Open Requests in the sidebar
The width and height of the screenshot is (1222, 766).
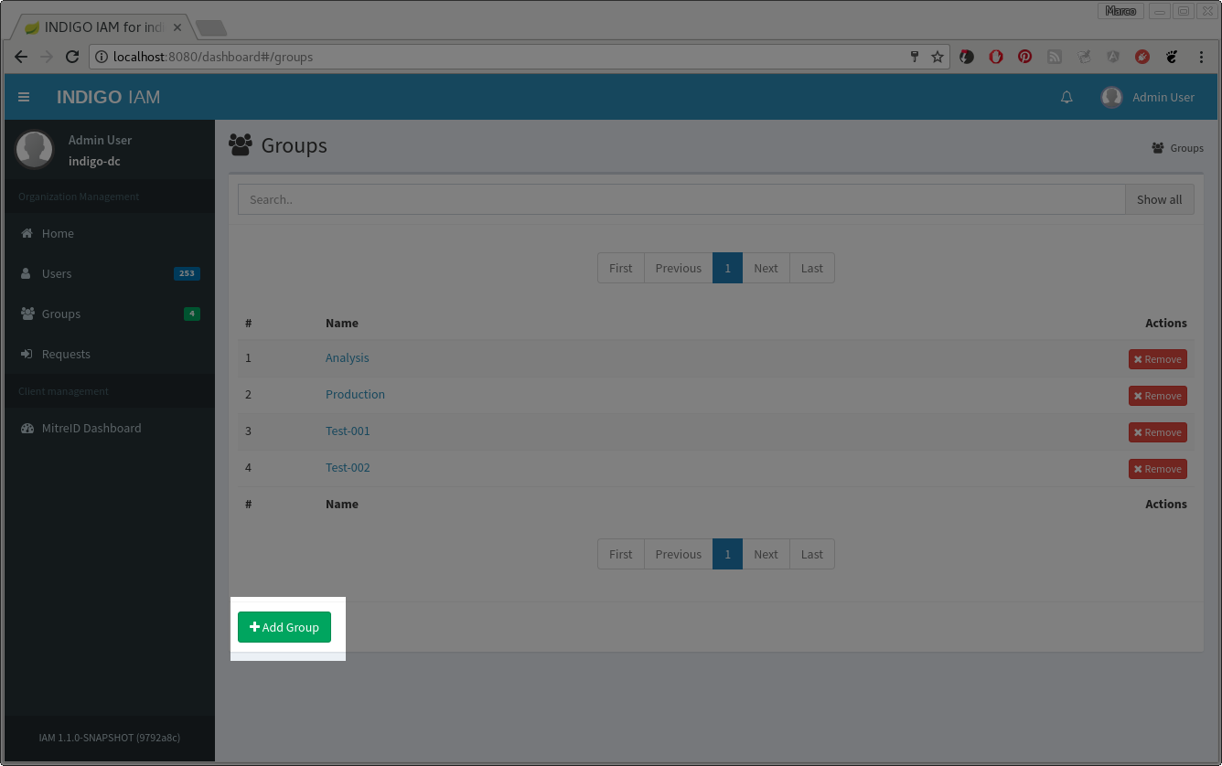110,354
